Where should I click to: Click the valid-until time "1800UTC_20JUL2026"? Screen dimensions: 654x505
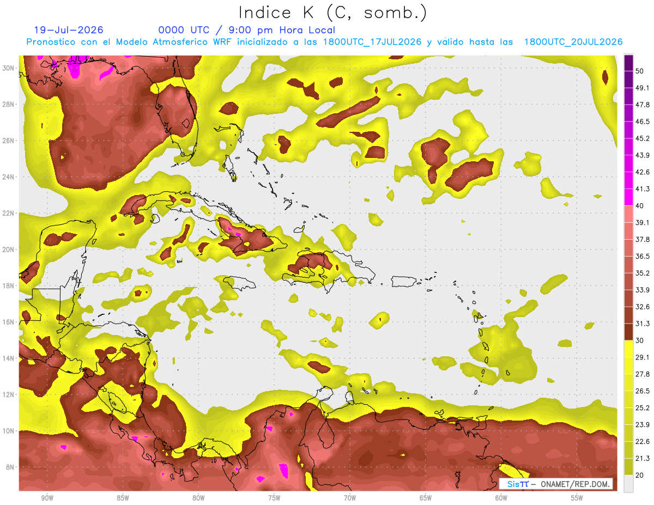click(x=573, y=42)
